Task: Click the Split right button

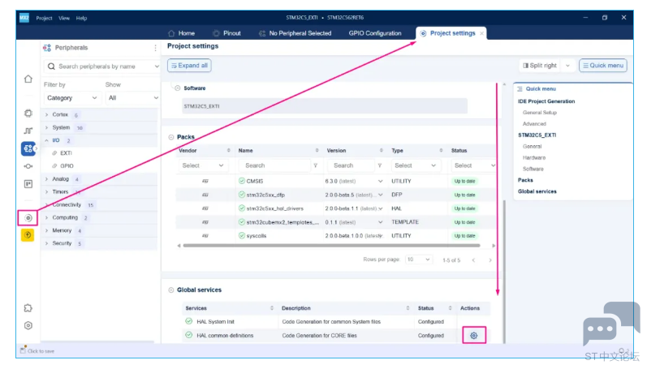Action: 540,66
